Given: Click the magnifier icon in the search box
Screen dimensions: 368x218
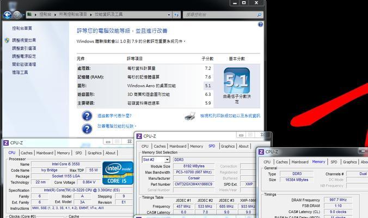Looking at the screenshot, I should [x=259, y=15].
